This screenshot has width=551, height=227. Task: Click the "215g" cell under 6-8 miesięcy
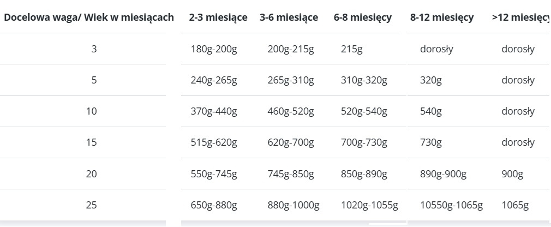coord(351,49)
